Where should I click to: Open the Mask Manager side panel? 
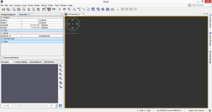[x=210, y=57]
